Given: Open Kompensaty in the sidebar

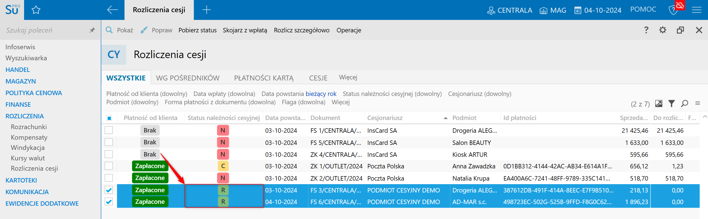Looking at the screenshot, I should [x=29, y=137].
